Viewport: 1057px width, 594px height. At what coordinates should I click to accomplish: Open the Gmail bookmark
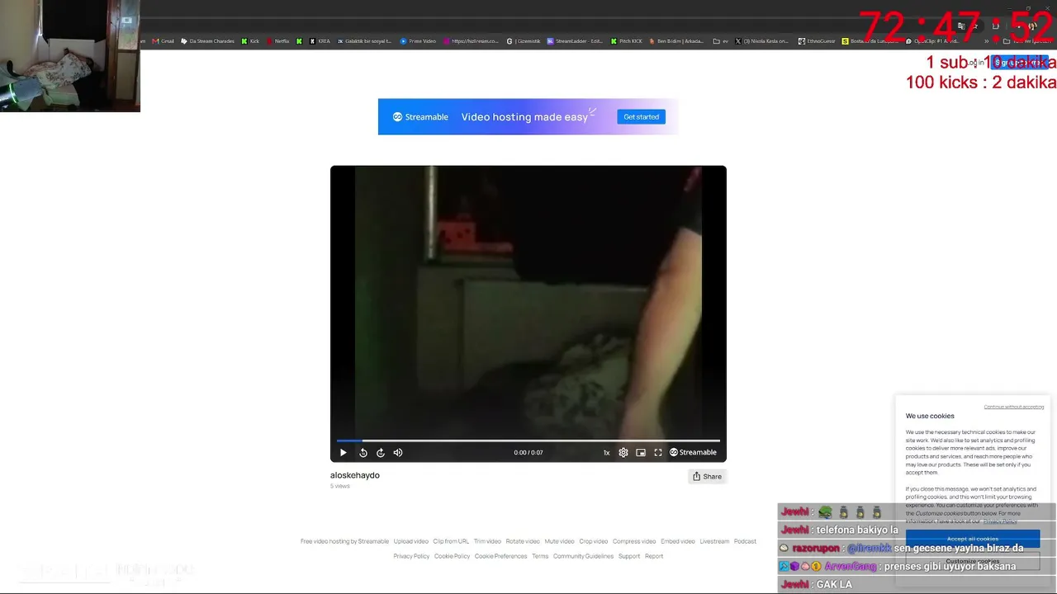164,41
